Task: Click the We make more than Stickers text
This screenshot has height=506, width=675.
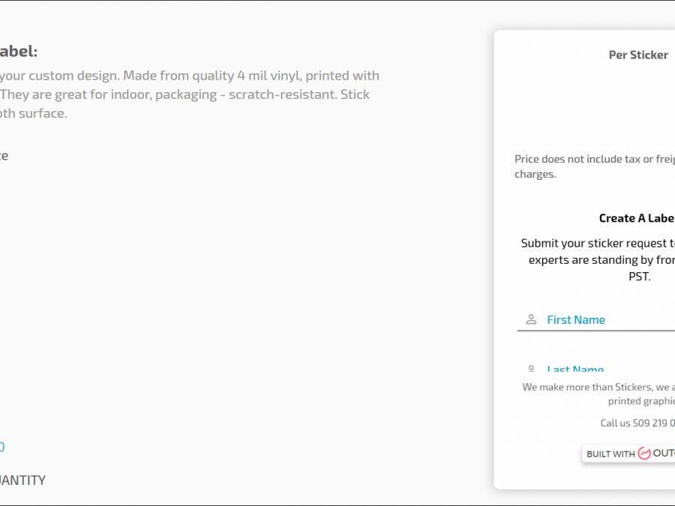Action: tap(598, 387)
